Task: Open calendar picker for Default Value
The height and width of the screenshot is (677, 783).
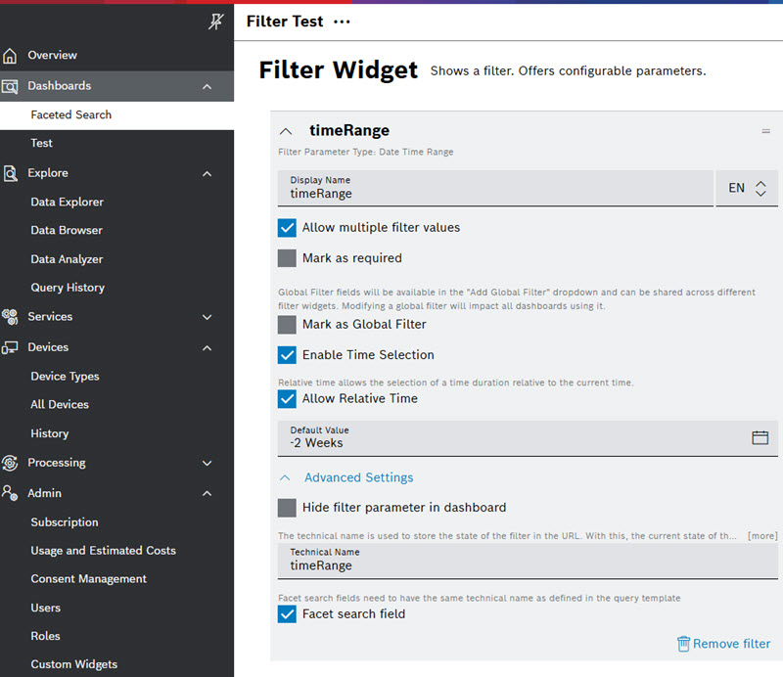Action: pos(760,437)
